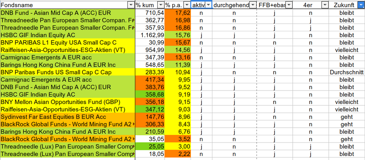Select the % kum cell 147,76
365x160 pixels.
point(150,117)
